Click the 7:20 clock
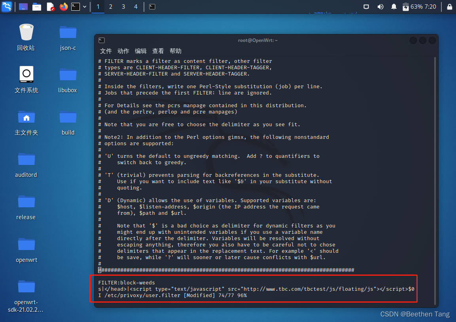The width and height of the screenshot is (456, 322). (x=431, y=7)
